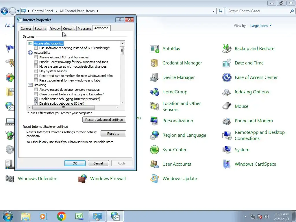Open the Indexing Options icon

pyautogui.click(x=227, y=92)
